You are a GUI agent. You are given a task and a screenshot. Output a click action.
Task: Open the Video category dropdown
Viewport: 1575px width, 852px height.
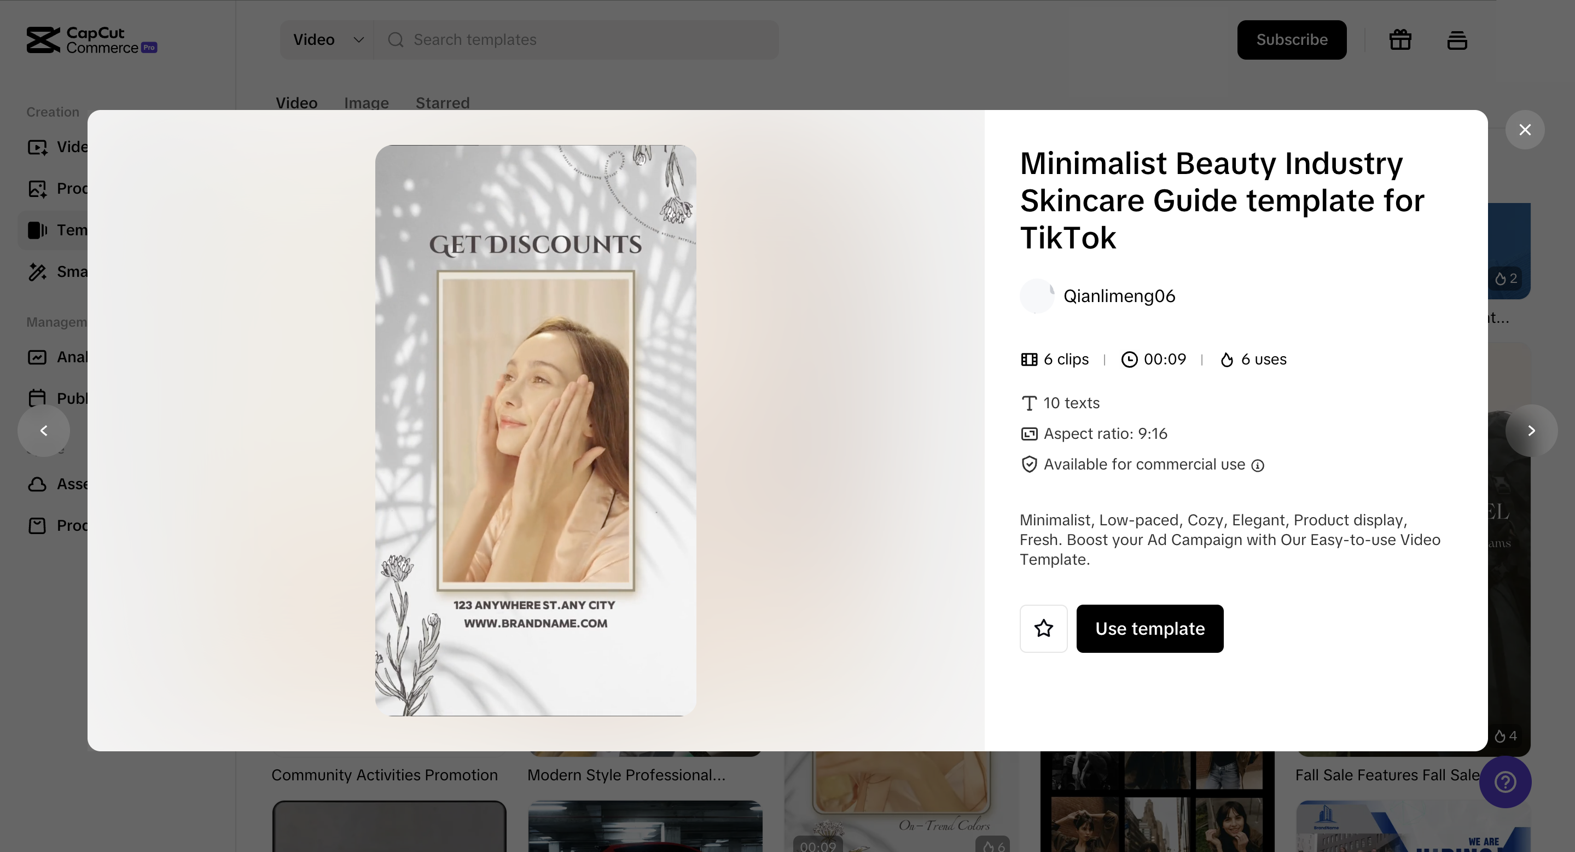[328, 40]
